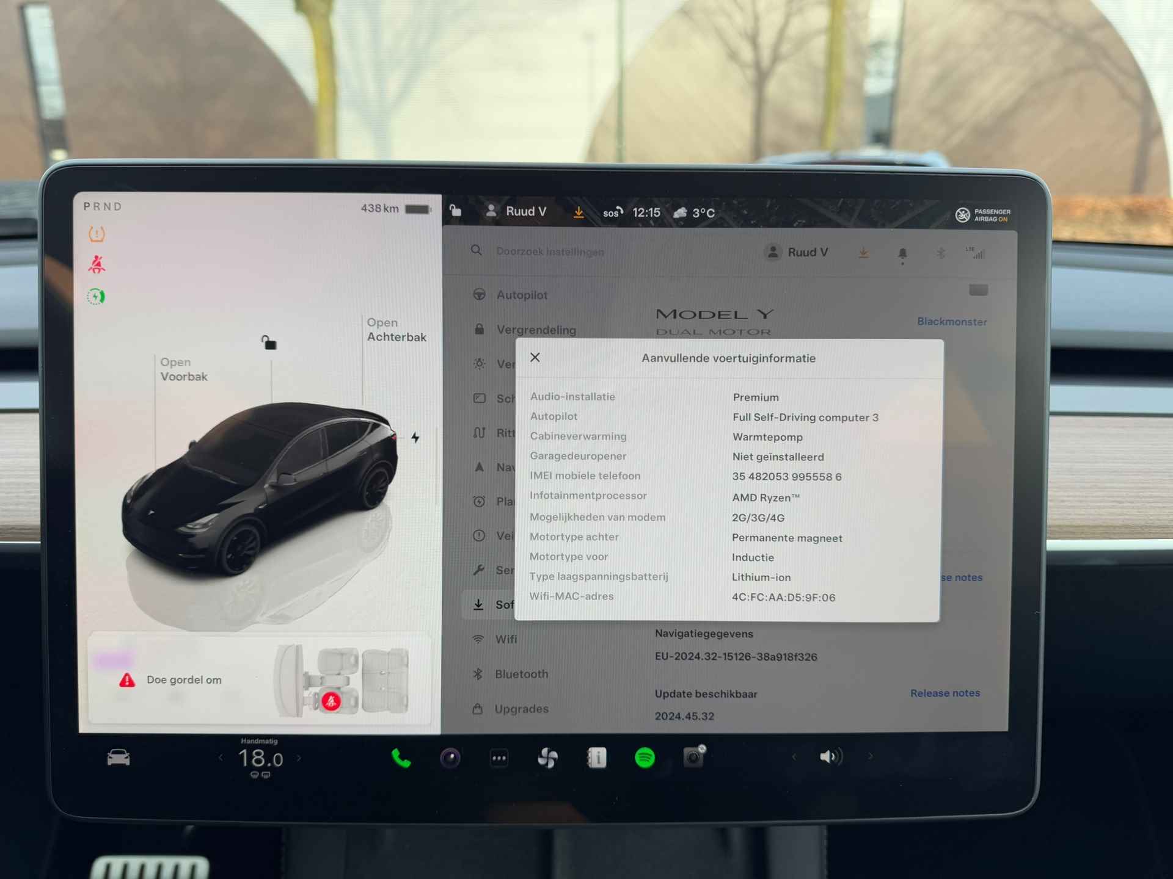The width and height of the screenshot is (1173, 879).
Task: Tap the Doorzoek instellingen search field
Action: coord(550,251)
